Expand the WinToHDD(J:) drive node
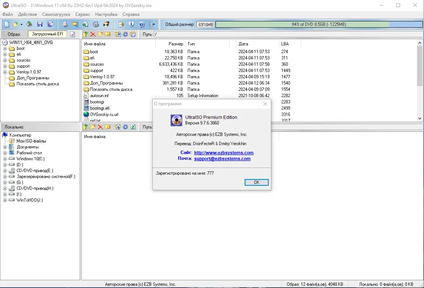This screenshot has height=288, width=424. (5, 200)
